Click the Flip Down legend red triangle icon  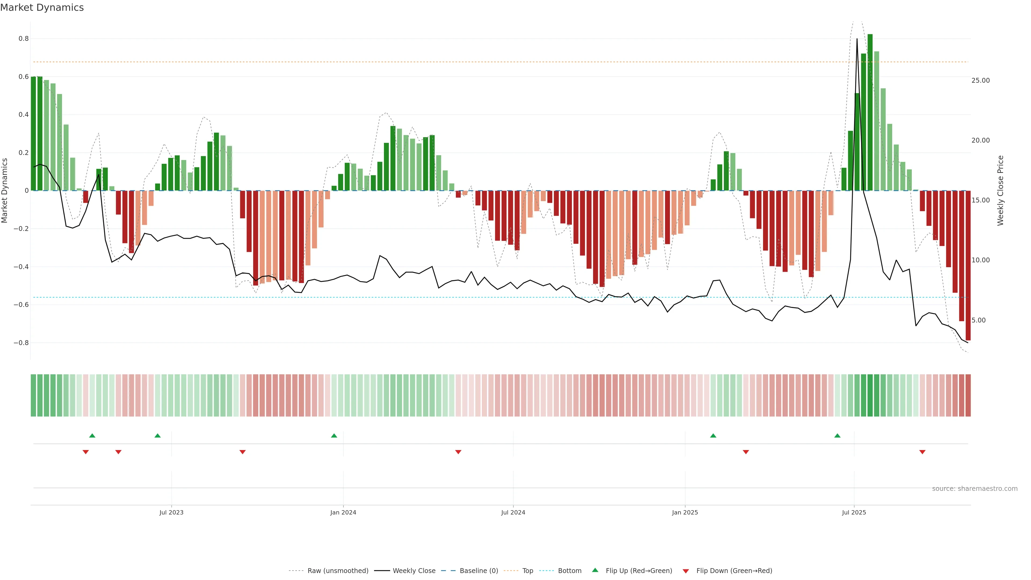(686, 571)
